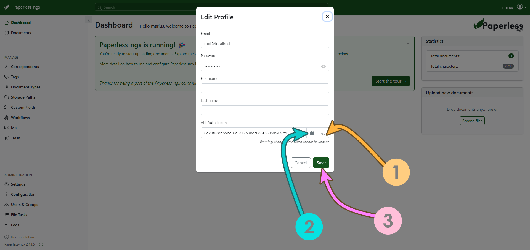
Task: Open the Tags page
Action: [15, 77]
